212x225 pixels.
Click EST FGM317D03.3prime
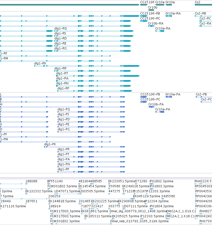(x=65, y=211)
